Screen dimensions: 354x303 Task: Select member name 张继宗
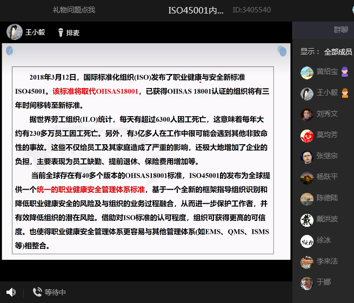pyautogui.click(x=327, y=156)
